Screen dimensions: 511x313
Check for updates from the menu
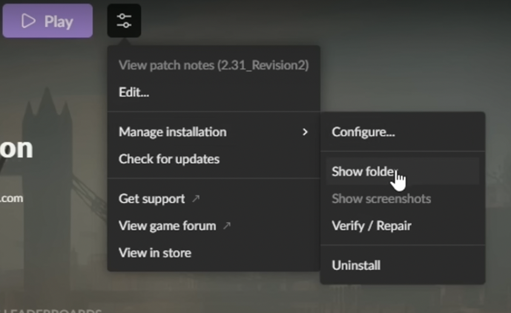169,159
